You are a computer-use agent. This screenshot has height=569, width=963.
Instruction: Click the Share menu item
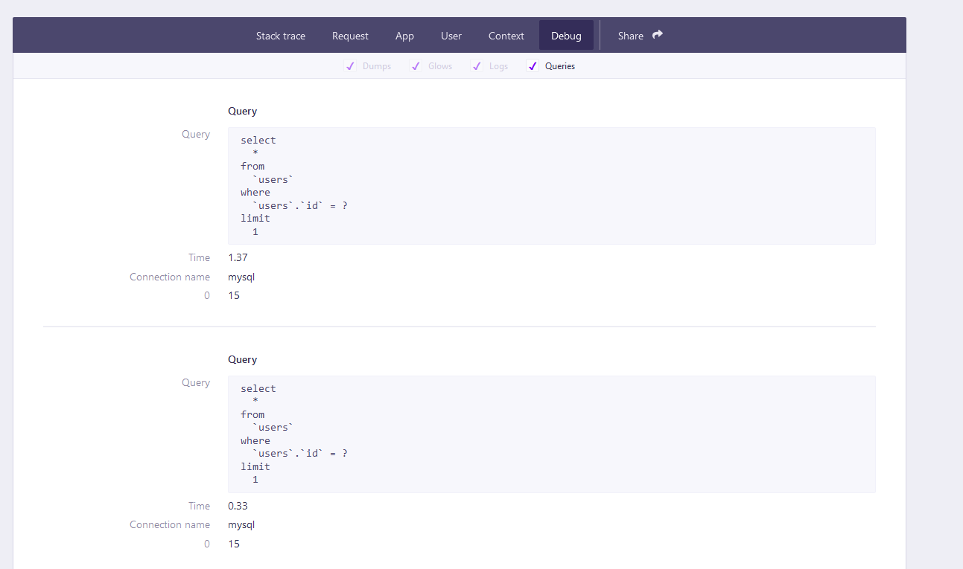[x=631, y=35]
